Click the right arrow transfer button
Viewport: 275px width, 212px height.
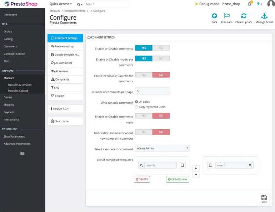[196, 174]
